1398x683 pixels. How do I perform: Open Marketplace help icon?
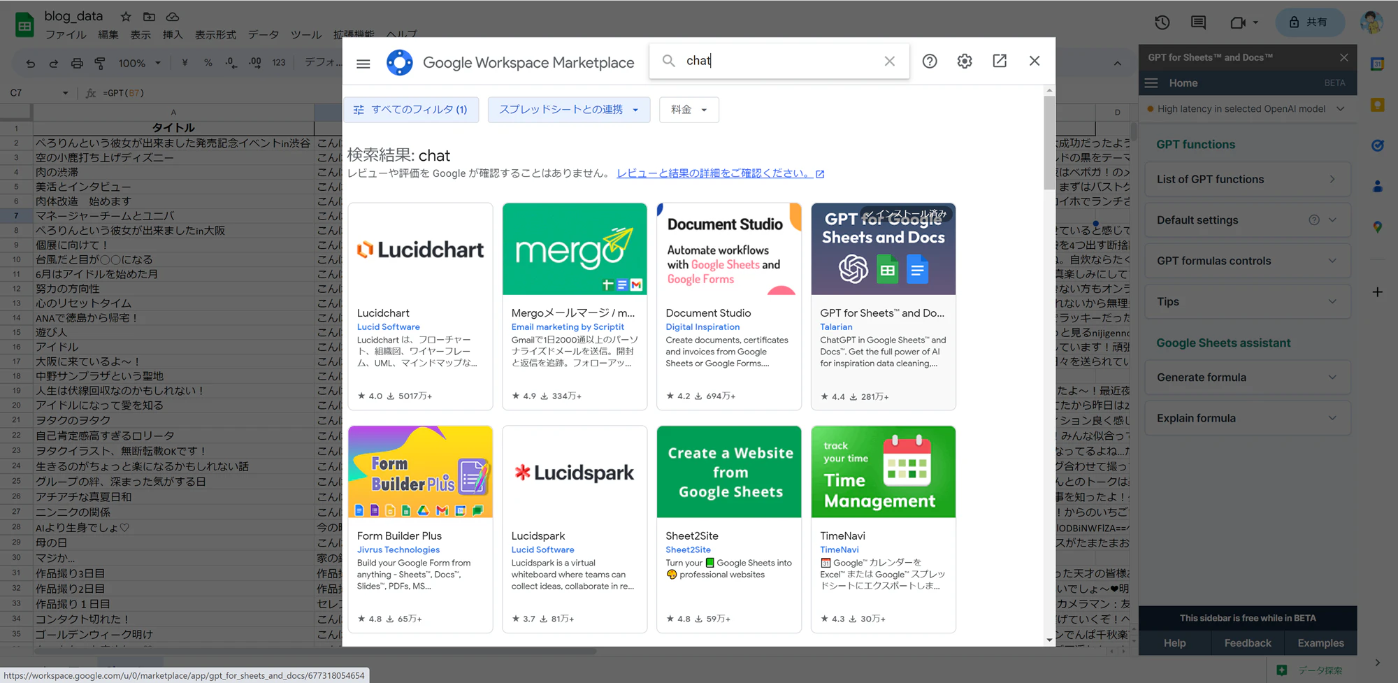(930, 61)
